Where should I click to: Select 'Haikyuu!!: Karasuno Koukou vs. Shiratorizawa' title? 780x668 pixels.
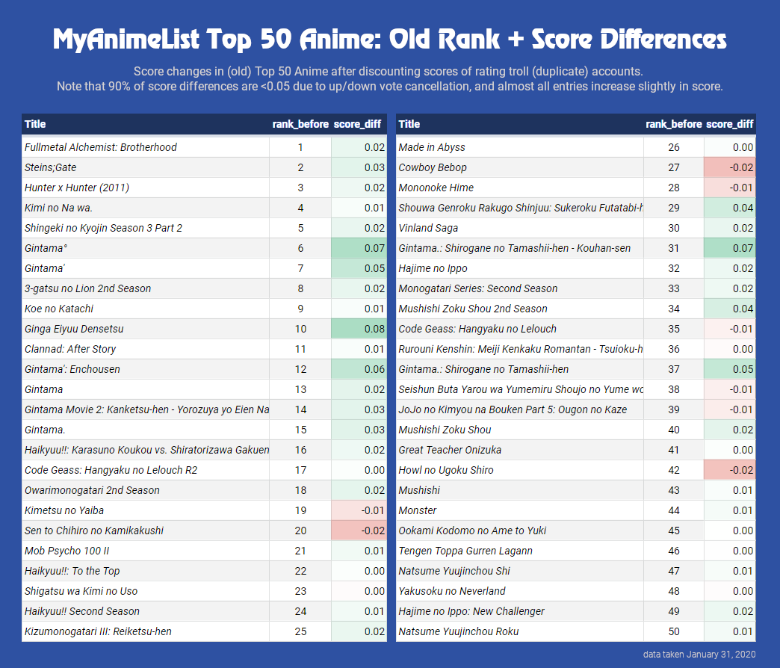coord(146,450)
